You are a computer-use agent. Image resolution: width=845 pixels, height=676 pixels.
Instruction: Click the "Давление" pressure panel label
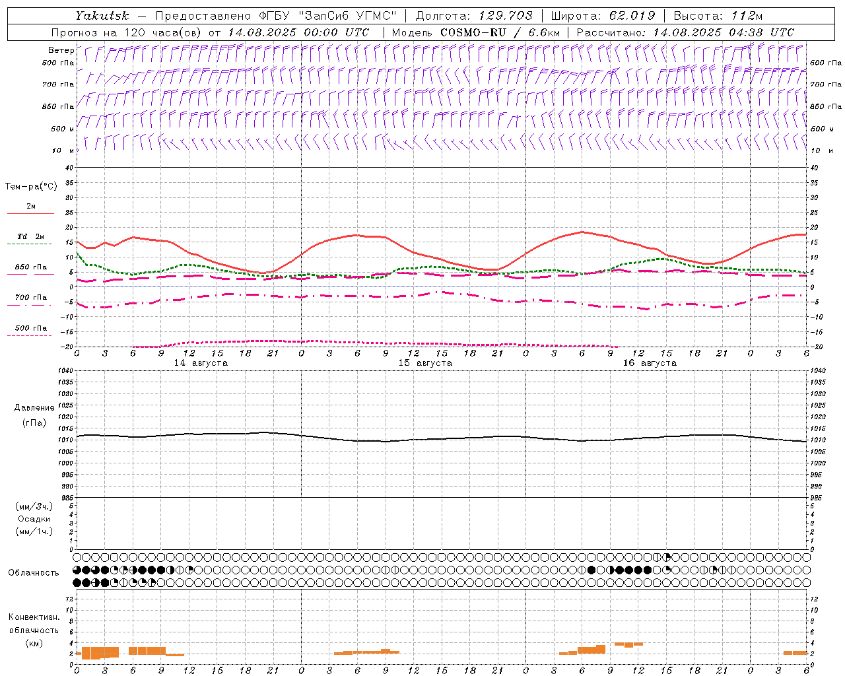coord(34,408)
